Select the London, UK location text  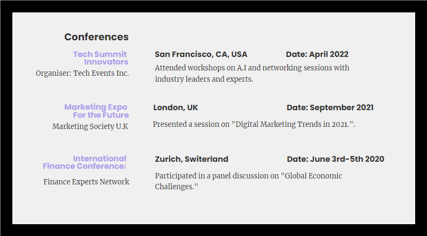[x=176, y=108]
